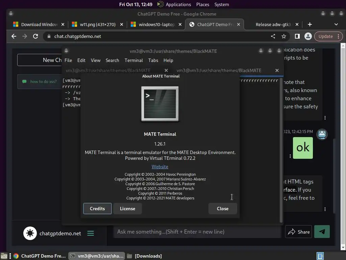The image size is (346, 260).
Task: Open the terminal Search menu
Action: [112, 60]
